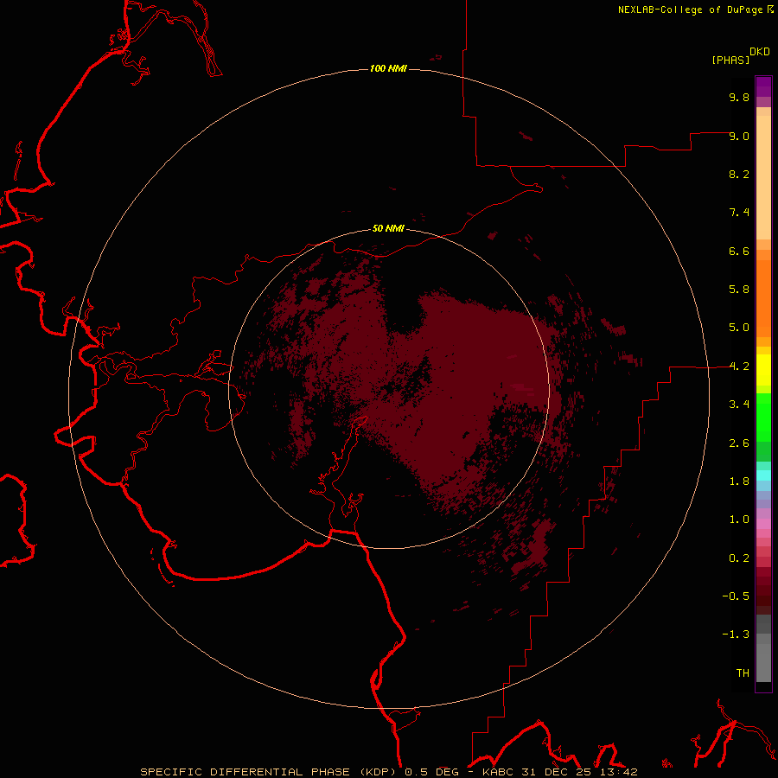
Task: Pick the yellow color bar segment beside 4.2
Action: coord(763,370)
